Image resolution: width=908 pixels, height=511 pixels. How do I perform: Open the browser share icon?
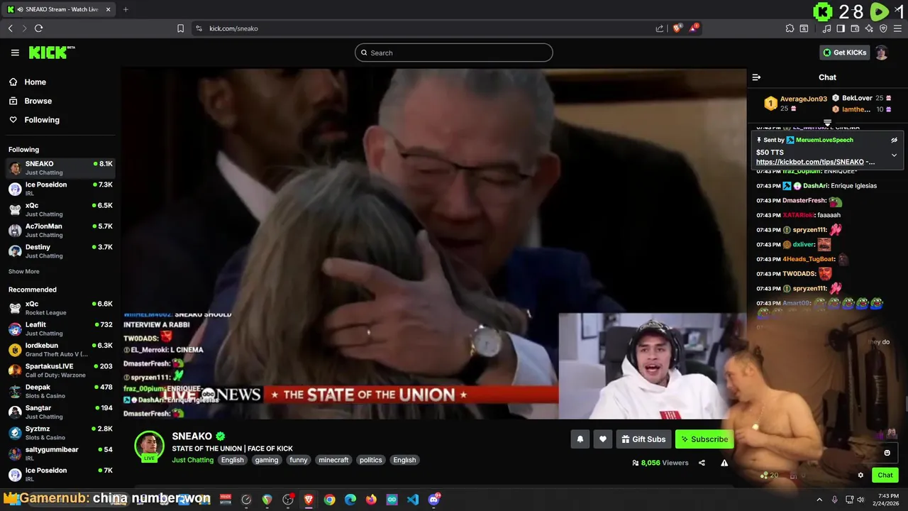pos(660,28)
